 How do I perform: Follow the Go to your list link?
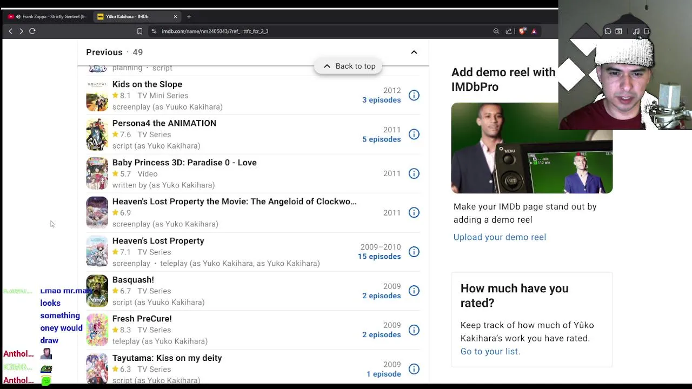coord(489,351)
